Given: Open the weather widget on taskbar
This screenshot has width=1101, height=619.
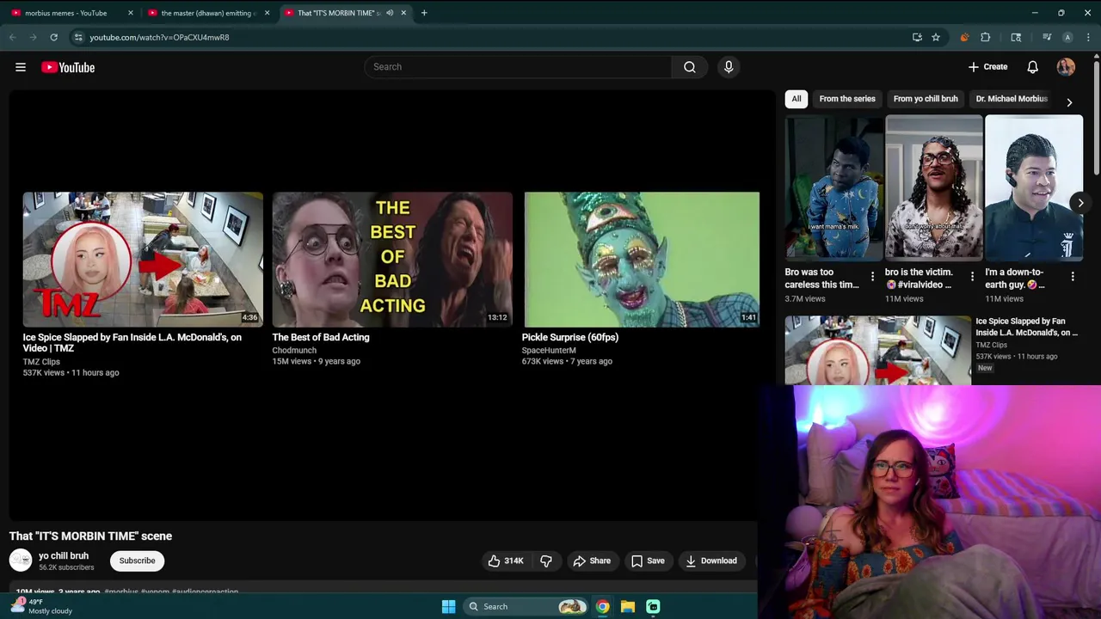Looking at the screenshot, I should point(41,606).
